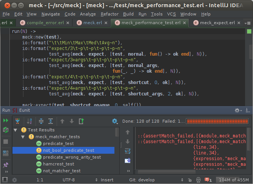Open the Navigate menu

[51, 14]
